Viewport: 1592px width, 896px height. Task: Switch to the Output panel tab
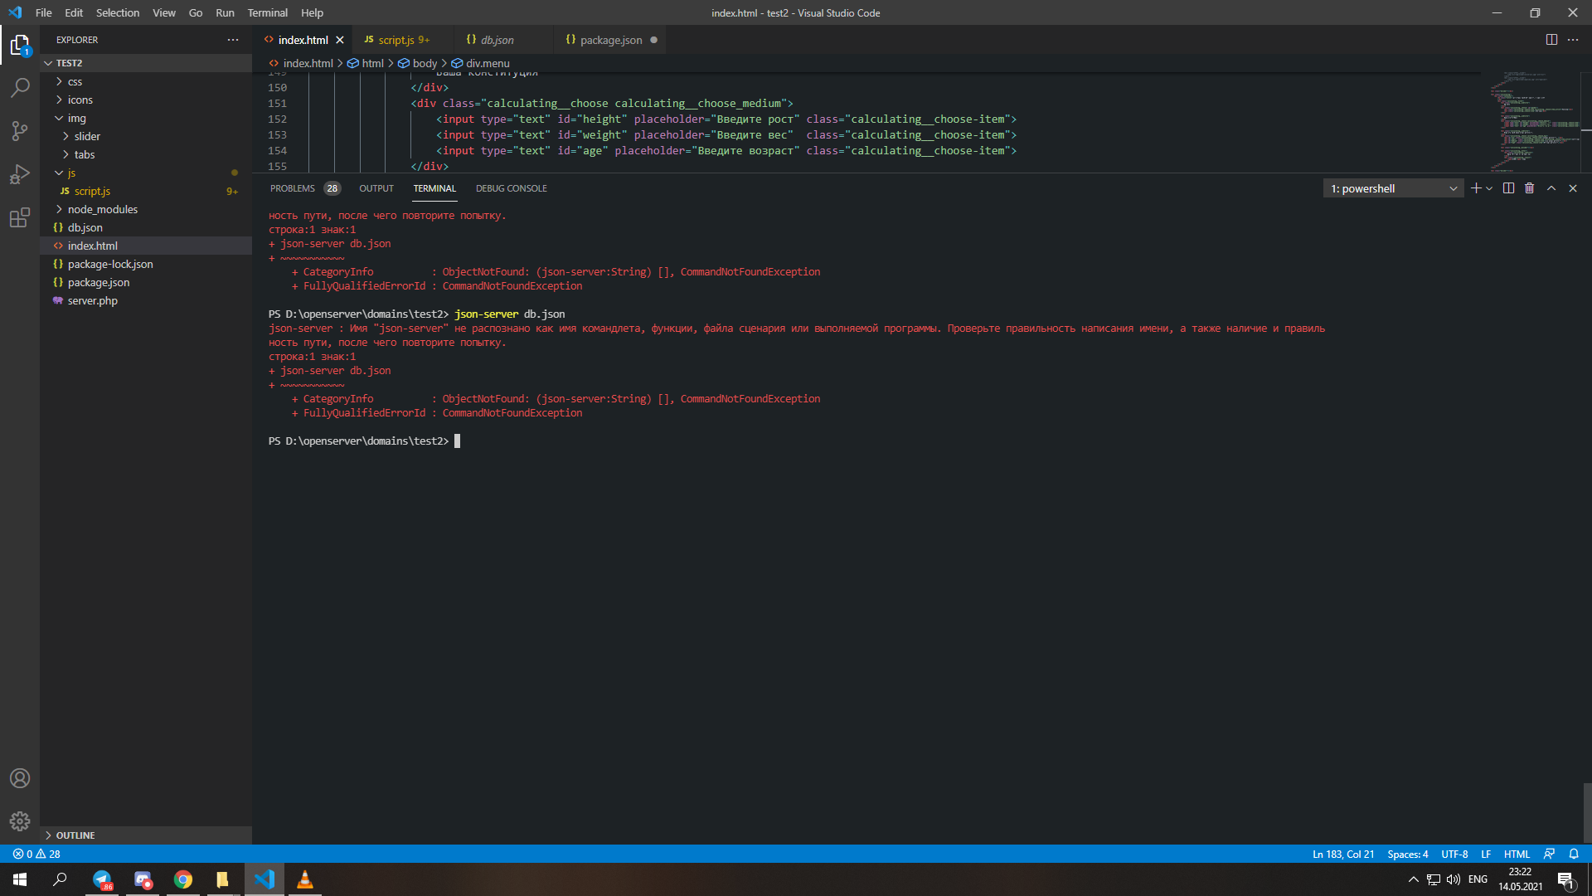(376, 188)
